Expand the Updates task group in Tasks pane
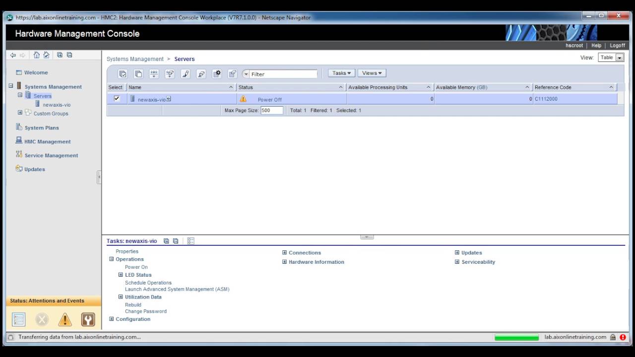 click(457, 252)
